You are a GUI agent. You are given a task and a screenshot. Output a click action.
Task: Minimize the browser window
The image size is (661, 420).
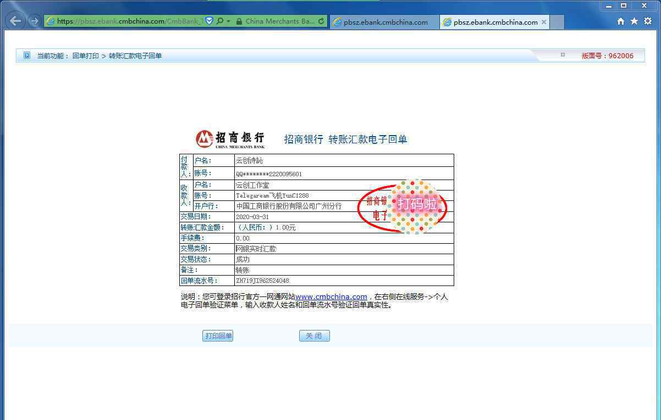coord(609,5)
